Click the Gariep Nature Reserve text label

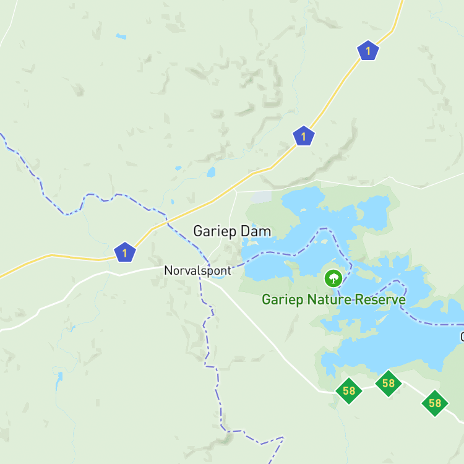(334, 300)
